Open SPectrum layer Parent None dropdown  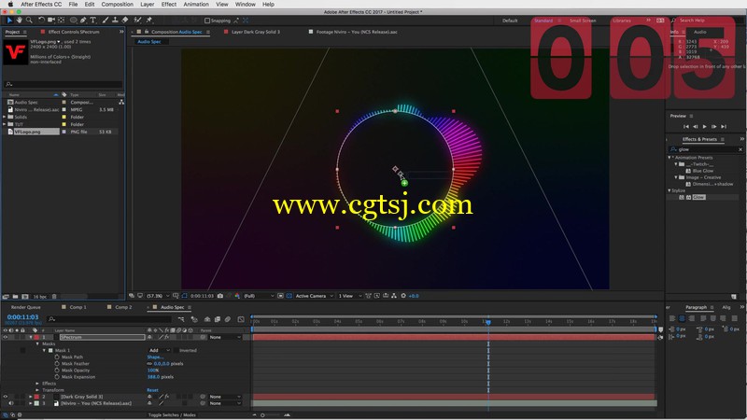(225, 337)
